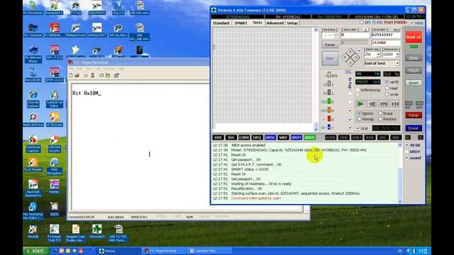Click the Reset button in Victoria
Viewport: 454px width, 255px height.
click(x=414, y=83)
